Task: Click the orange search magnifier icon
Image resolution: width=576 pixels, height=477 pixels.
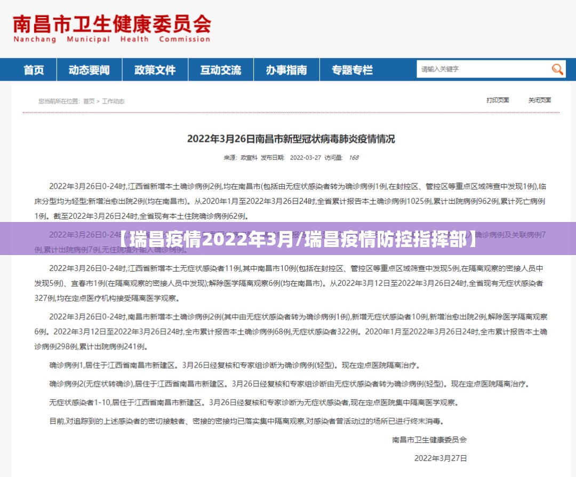Action: click(x=557, y=69)
